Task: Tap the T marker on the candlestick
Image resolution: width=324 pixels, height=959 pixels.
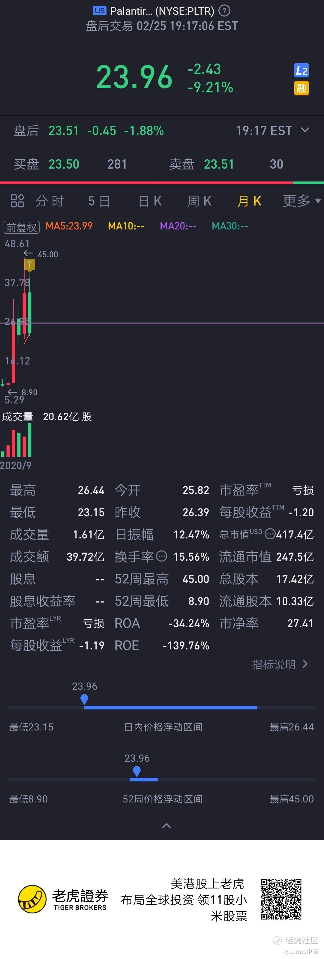Action: click(x=29, y=265)
